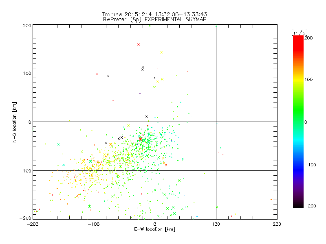Screen dimensions: 326x244
Task: Click the y-axis tick label '100'
Action: pyautogui.click(x=27, y=73)
